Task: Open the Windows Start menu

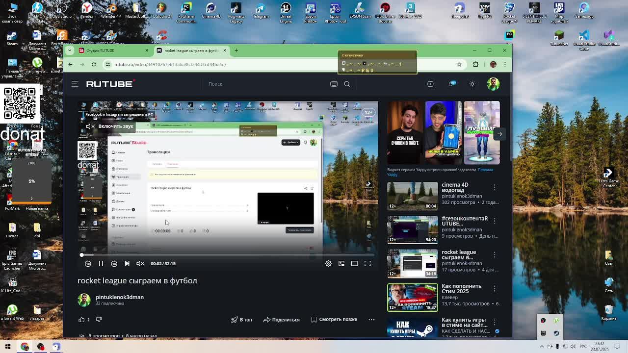Action: point(8,347)
